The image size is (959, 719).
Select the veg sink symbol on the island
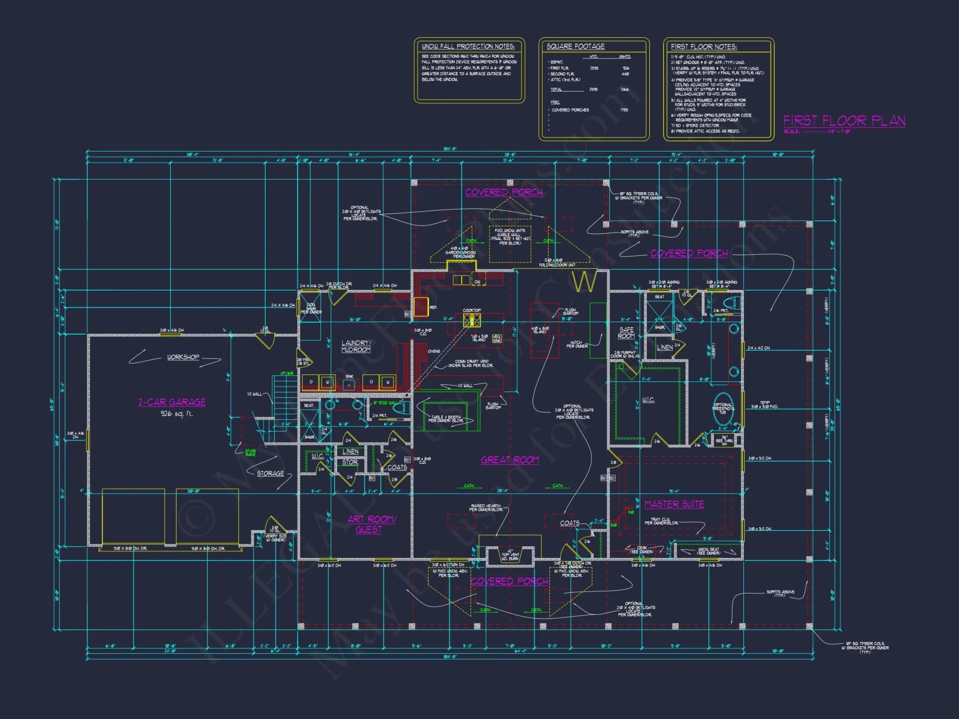click(497, 338)
